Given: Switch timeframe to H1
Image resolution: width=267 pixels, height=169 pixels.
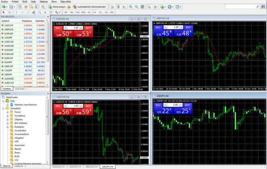Looking at the screenshot, I should [x=89, y=12].
